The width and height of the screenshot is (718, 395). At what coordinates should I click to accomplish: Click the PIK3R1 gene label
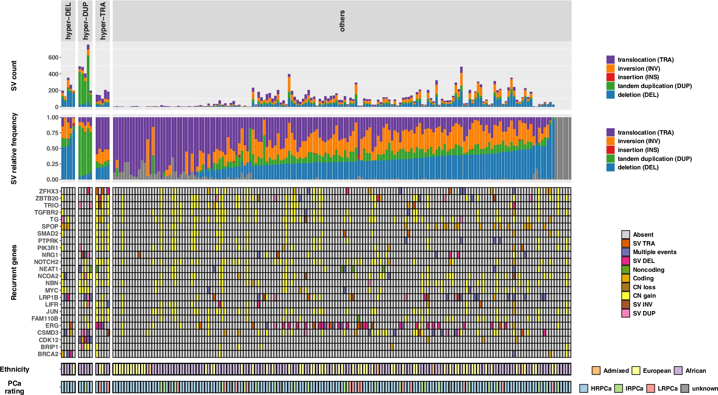coord(48,248)
